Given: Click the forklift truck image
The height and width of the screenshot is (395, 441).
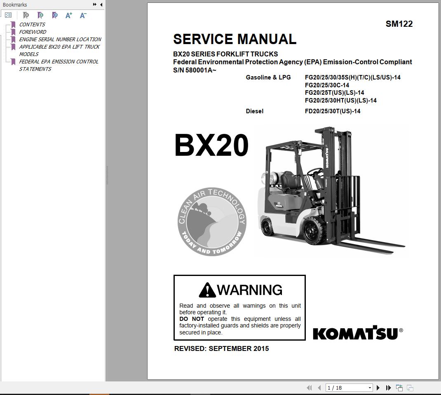Looking at the screenshot, I should pyautogui.click(x=331, y=191).
